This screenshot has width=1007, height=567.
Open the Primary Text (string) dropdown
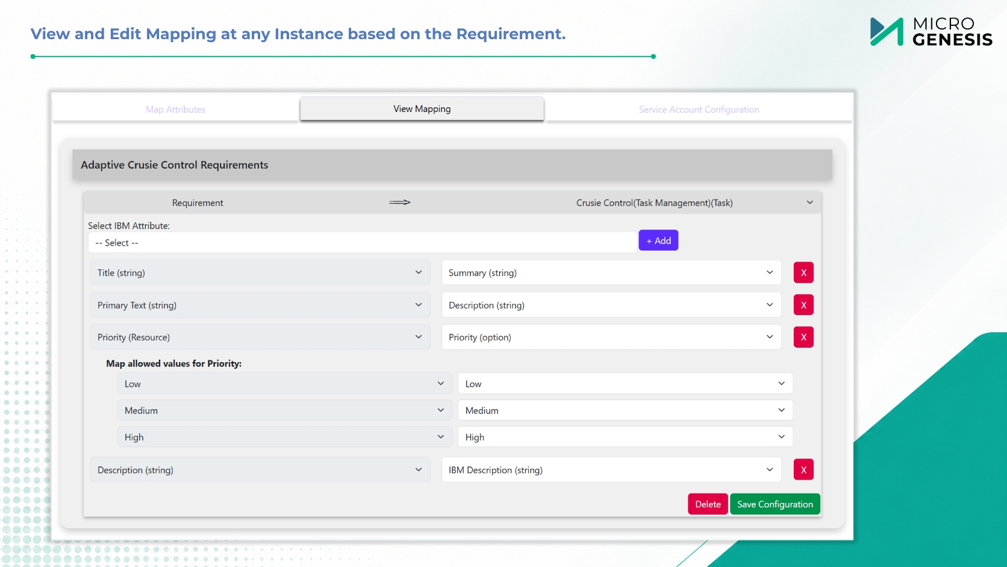pos(260,305)
